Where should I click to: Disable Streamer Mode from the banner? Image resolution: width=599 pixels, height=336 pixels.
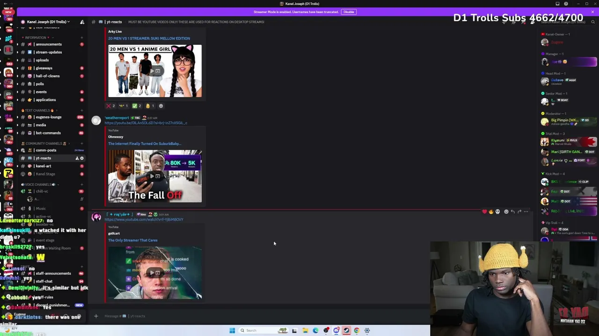click(349, 12)
